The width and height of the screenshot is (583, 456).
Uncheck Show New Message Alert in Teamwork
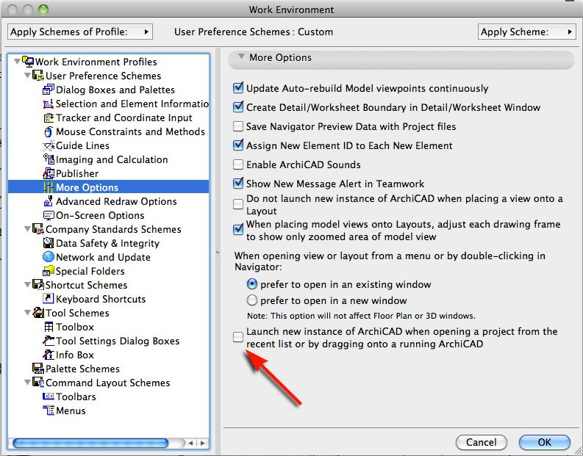pos(238,183)
